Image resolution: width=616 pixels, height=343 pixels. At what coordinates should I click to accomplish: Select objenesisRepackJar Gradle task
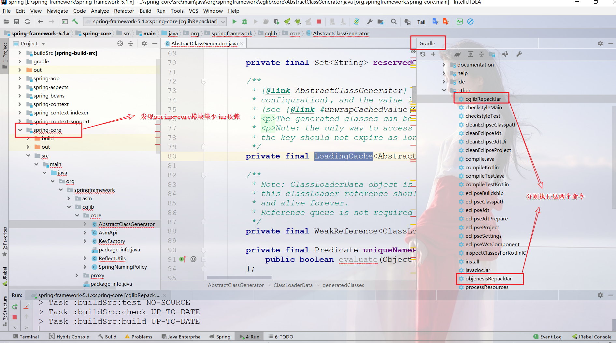click(x=488, y=278)
